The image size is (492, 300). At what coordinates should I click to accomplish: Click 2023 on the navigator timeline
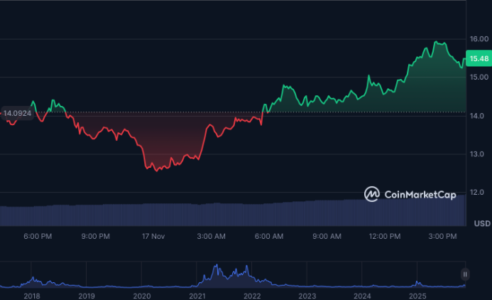[307, 294]
